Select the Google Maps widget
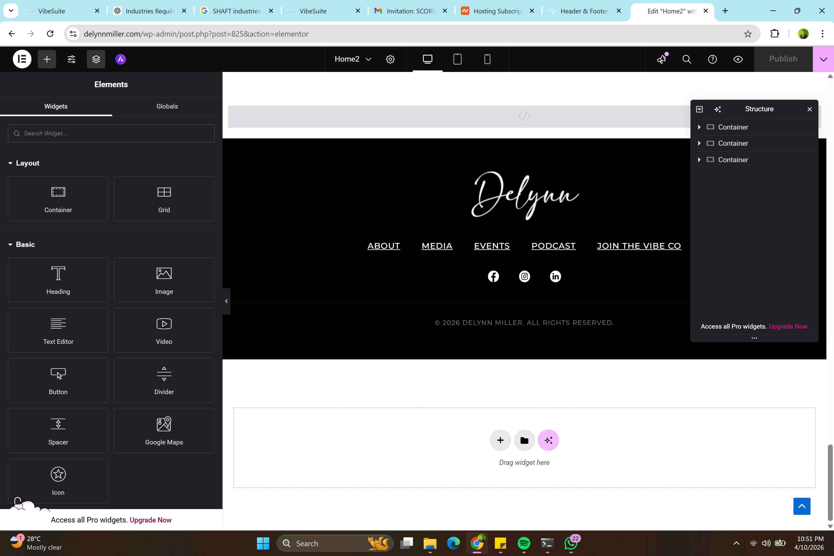Image resolution: width=834 pixels, height=556 pixels. 164,430
